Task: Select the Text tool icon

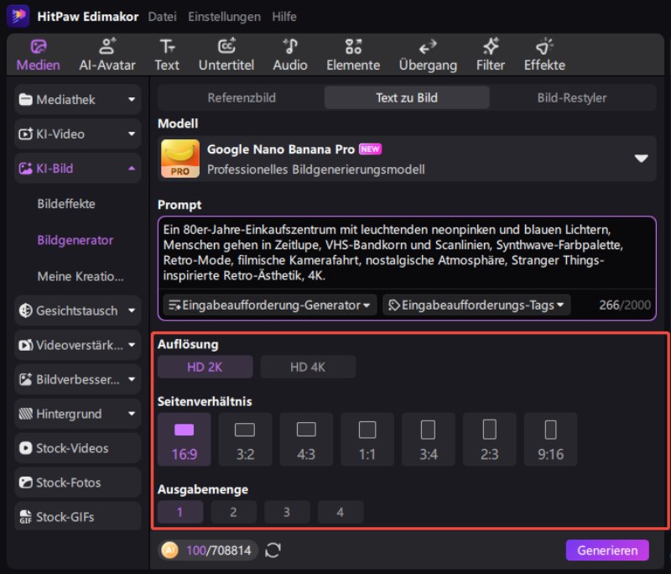Action: (x=167, y=47)
